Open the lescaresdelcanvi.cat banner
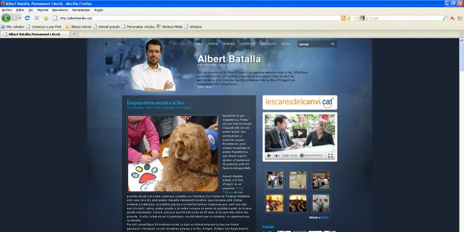 [x=300, y=102]
